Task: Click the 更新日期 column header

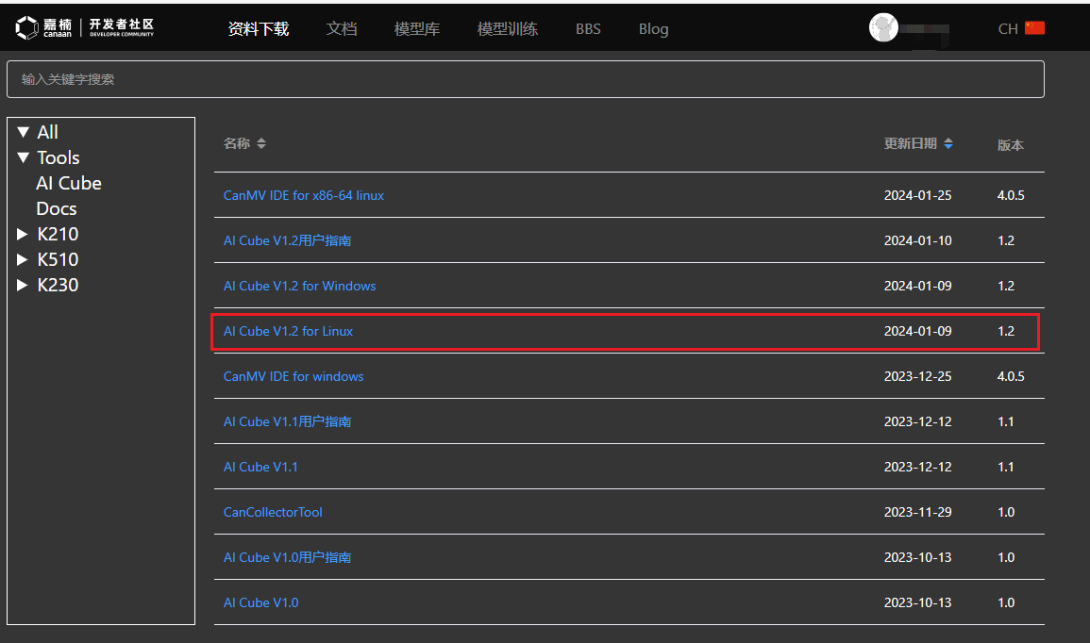Action: 911,143
